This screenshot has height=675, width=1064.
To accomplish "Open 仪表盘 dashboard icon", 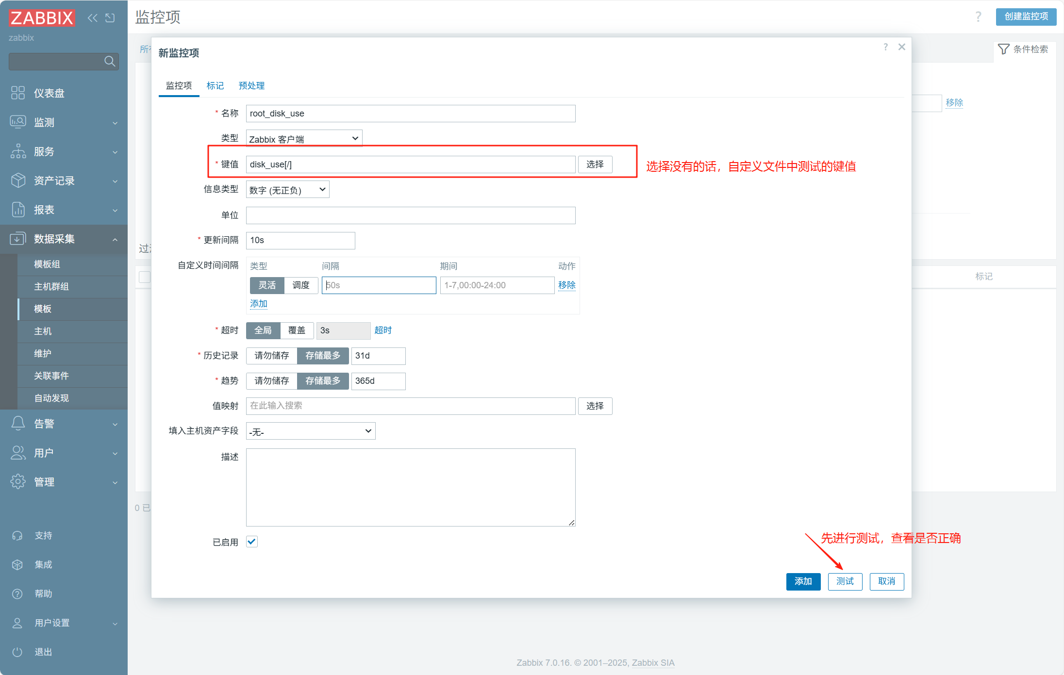I will [18, 93].
